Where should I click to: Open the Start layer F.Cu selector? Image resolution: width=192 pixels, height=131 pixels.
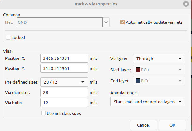tap(159, 70)
